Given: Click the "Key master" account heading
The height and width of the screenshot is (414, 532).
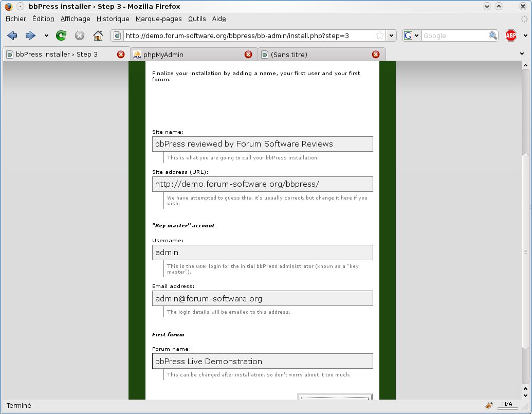Looking at the screenshot, I should [183, 225].
